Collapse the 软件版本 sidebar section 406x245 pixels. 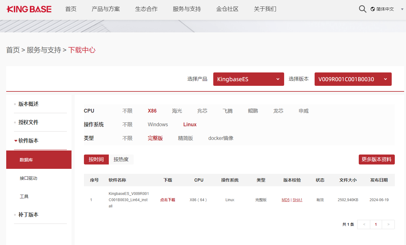28,141
